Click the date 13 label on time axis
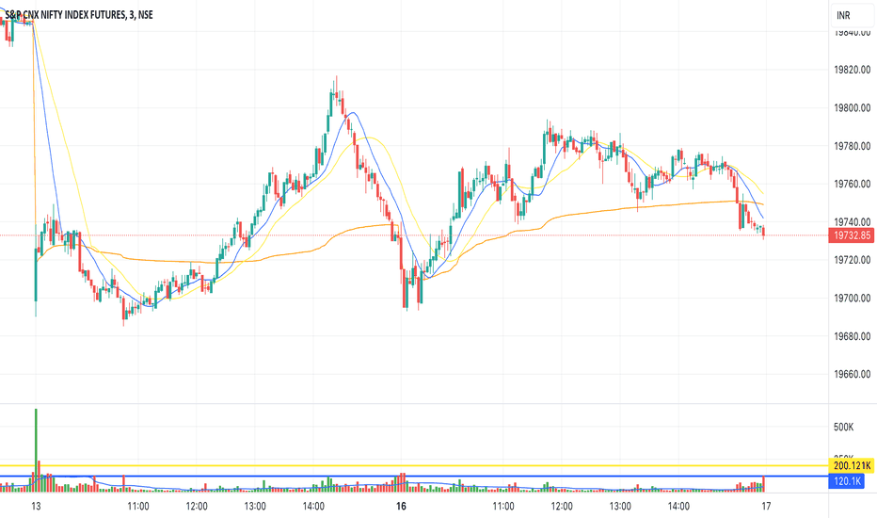The image size is (877, 518). (x=36, y=507)
